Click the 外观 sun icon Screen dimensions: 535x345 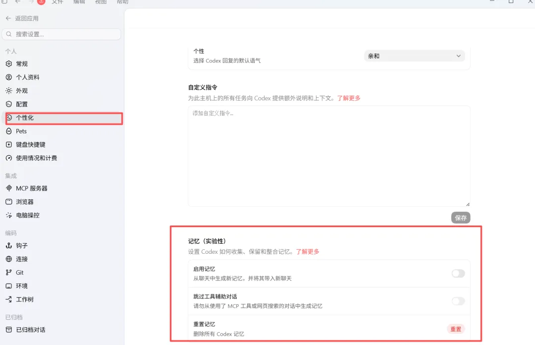click(x=9, y=91)
